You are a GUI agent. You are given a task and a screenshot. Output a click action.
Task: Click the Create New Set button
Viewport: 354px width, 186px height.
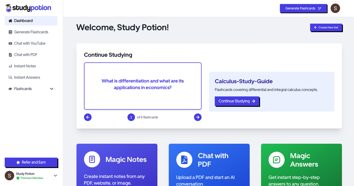[326, 27]
